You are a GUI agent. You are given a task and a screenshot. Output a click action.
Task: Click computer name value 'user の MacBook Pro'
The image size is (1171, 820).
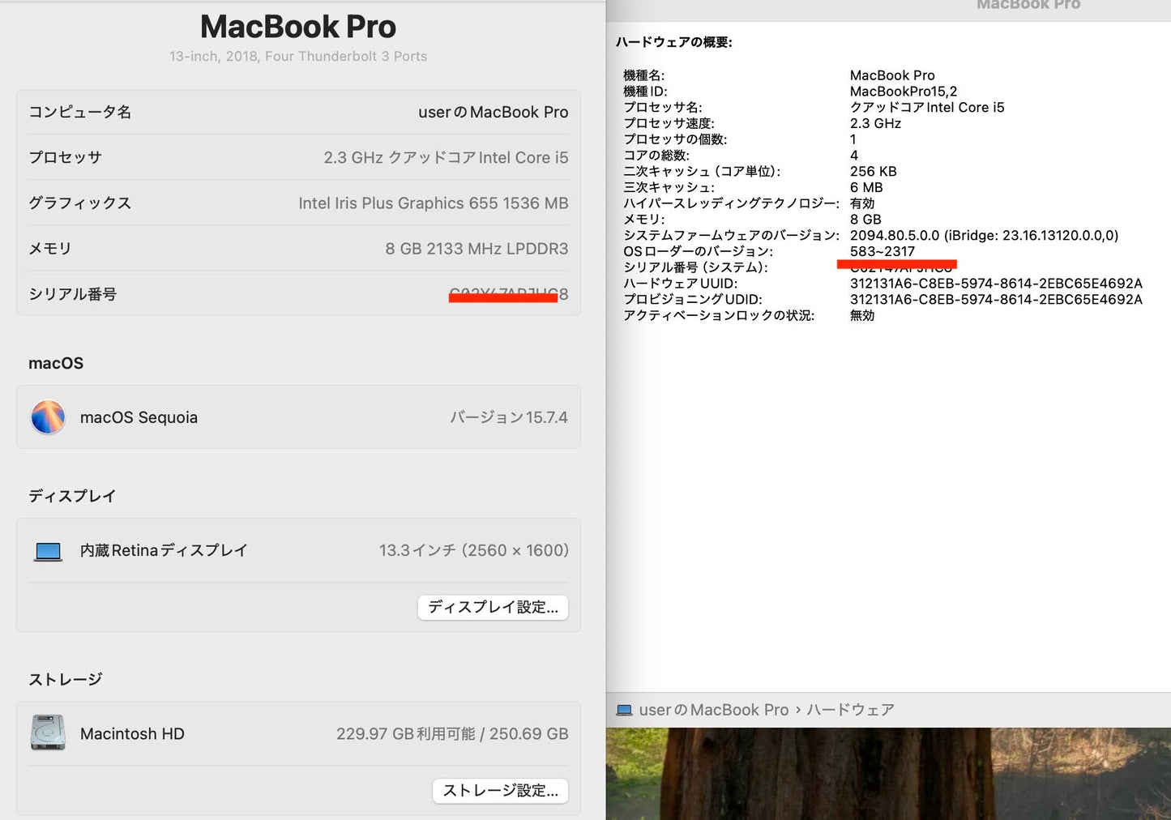pyautogui.click(x=493, y=112)
